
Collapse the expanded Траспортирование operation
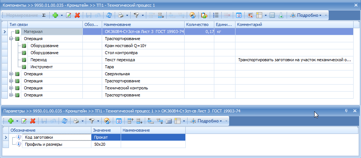click(x=11, y=39)
